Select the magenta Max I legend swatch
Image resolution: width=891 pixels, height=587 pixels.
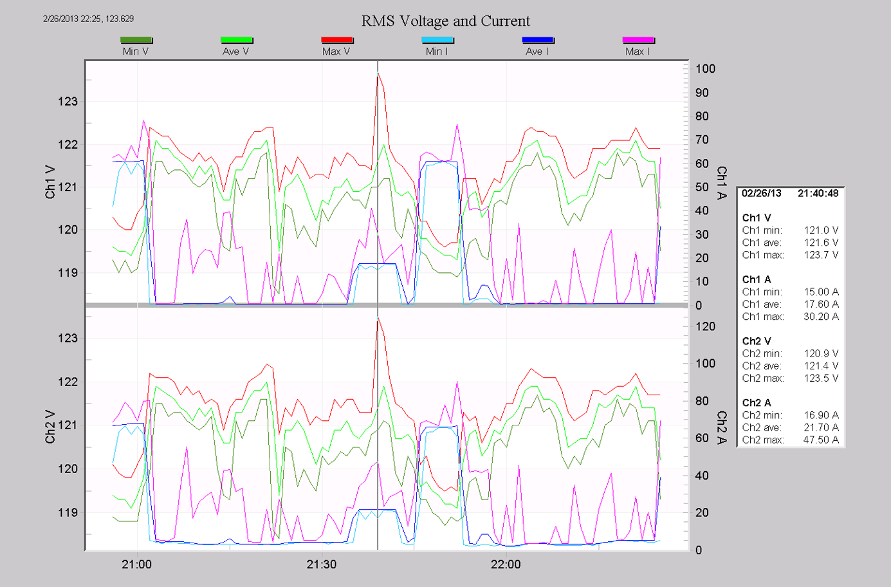coord(638,40)
